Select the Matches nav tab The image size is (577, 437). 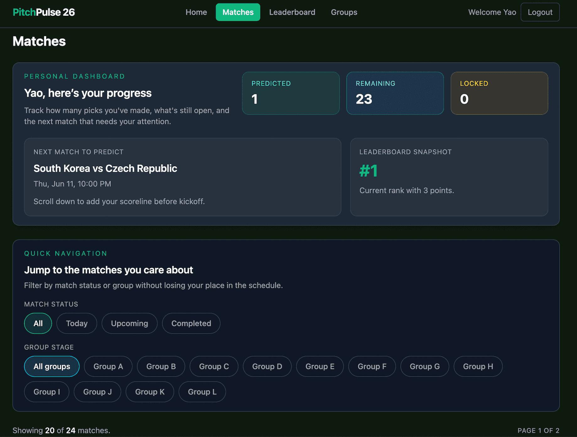point(238,12)
